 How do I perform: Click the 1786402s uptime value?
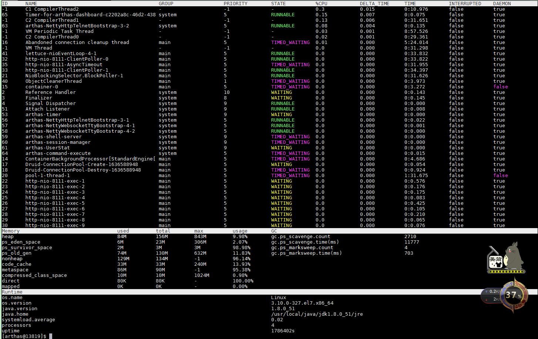click(x=283, y=330)
